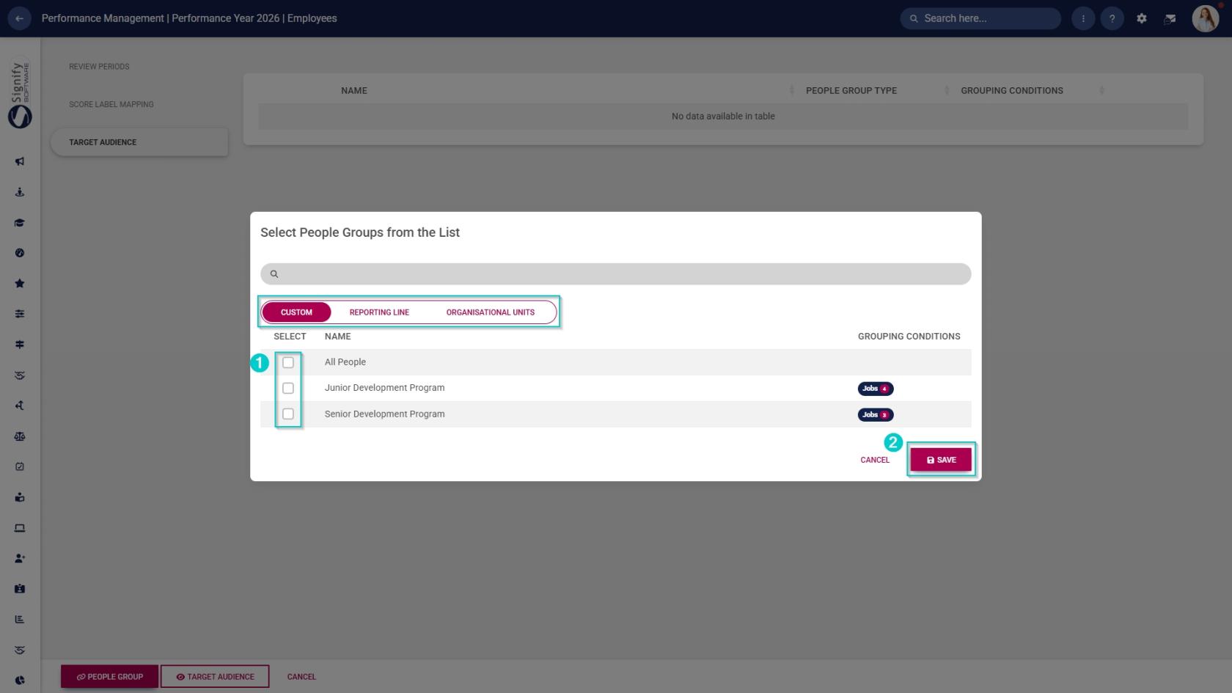Open Score Label Mapping menu item
This screenshot has width=1232, height=693.
click(111, 104)
